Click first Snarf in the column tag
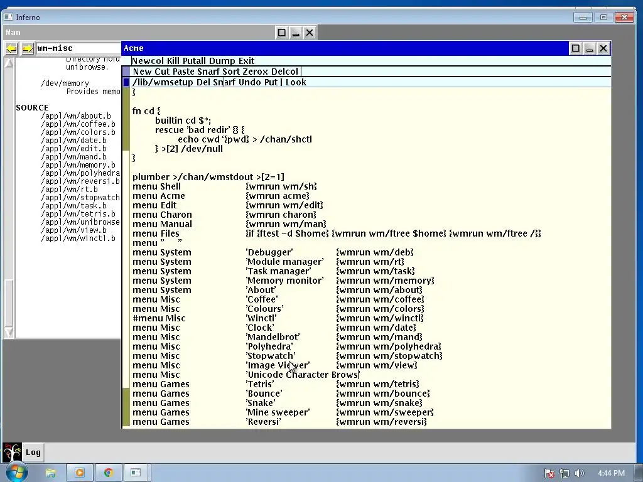This screenshot has height=482, width=643. click(208, 72)
